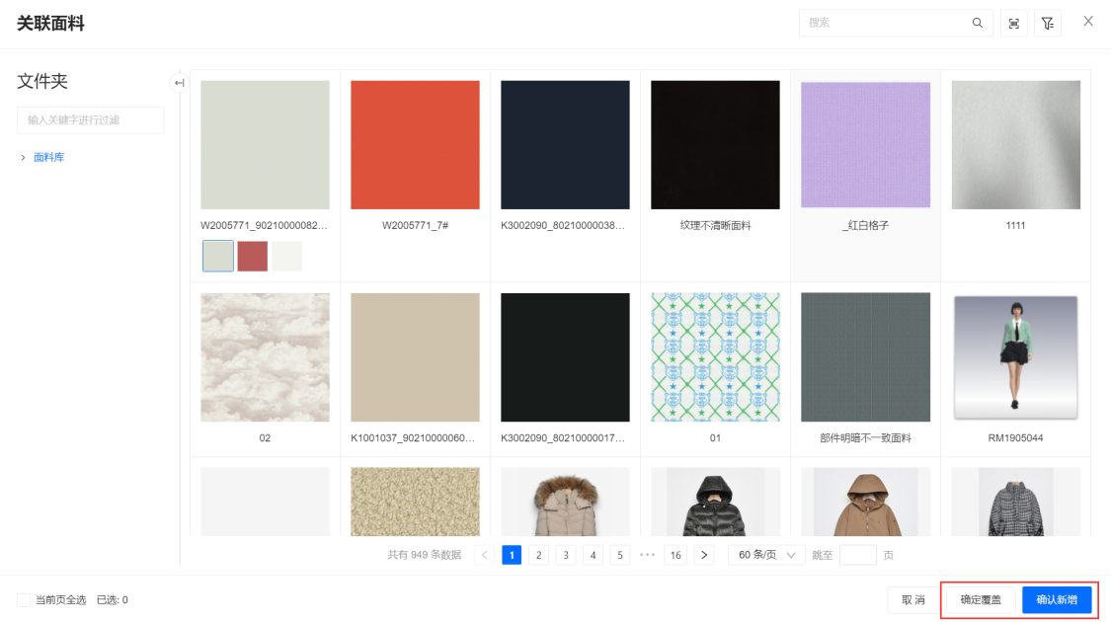1111x622 pixels.
Task: Jump to page 16
Action: click(x=675, y=555)
